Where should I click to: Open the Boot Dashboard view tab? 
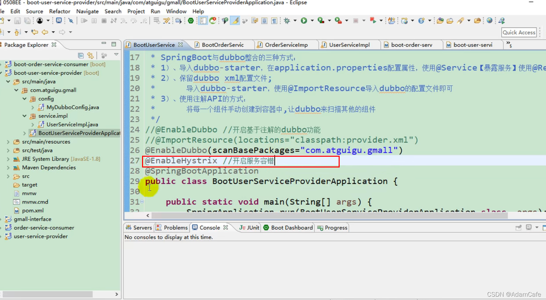[x=288, y=228]
